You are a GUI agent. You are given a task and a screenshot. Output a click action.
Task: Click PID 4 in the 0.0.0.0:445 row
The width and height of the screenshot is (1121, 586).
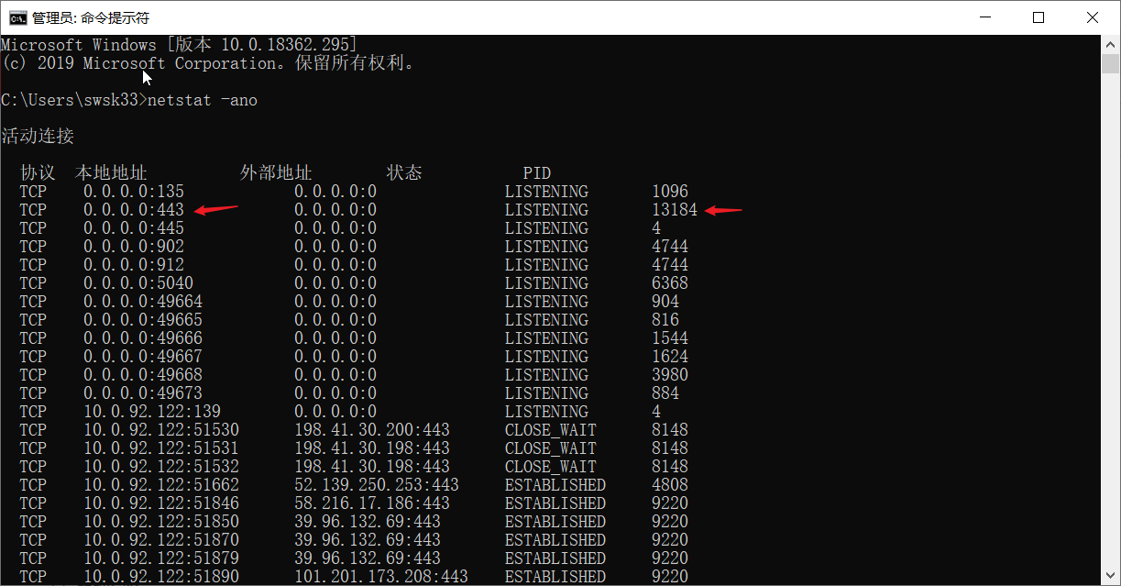[656, 228]
